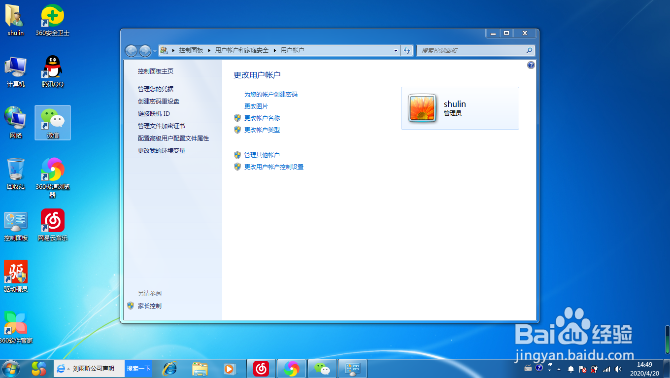Viewport: 670px width, 378px height.
Task: Click shield icon beside 更改用户帐户控制设置
Action: coord(237,167)
